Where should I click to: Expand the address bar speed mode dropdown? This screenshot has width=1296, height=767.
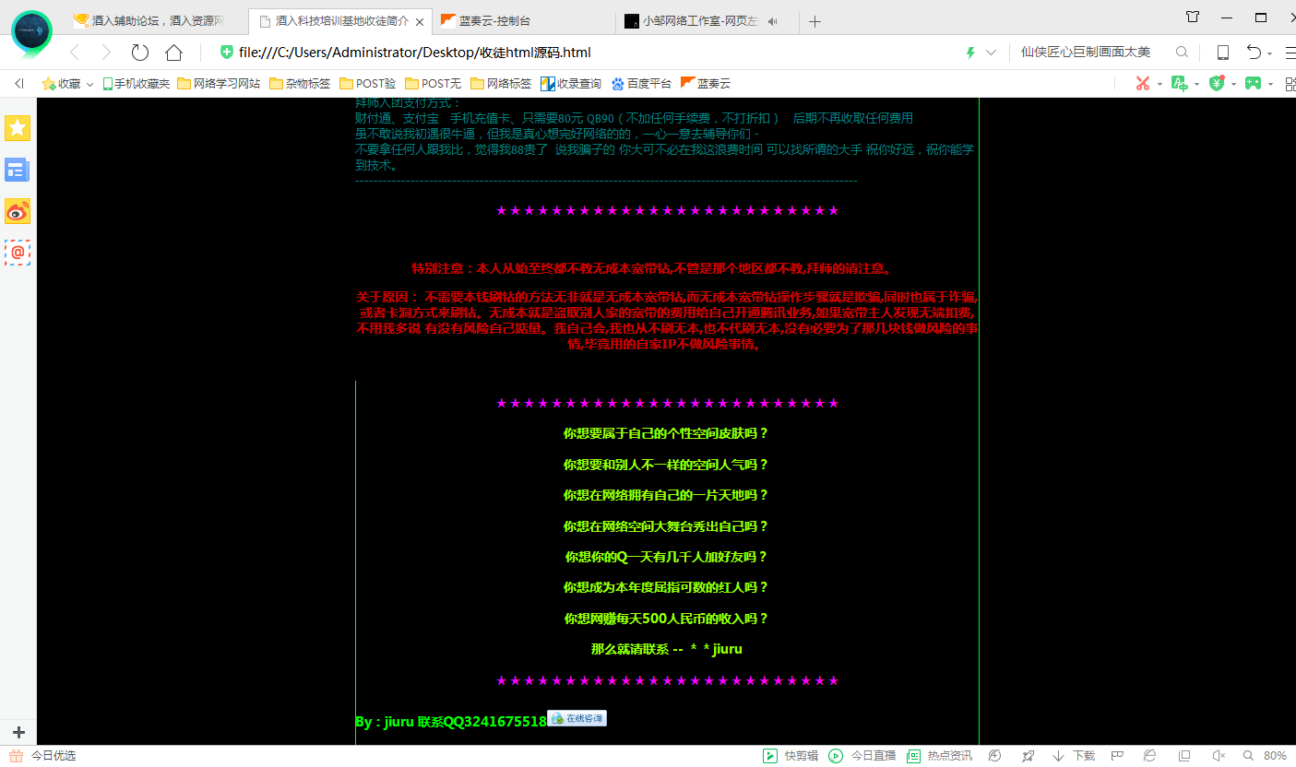(991, 53)
